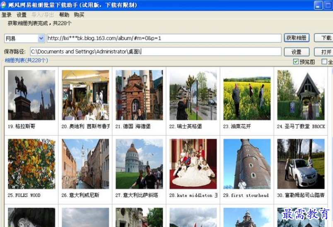Uncheck the 预览图 checkbox

click(296, 62)
